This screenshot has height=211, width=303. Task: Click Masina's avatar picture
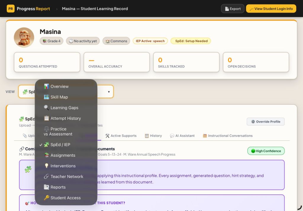click(x=24, y=37)
